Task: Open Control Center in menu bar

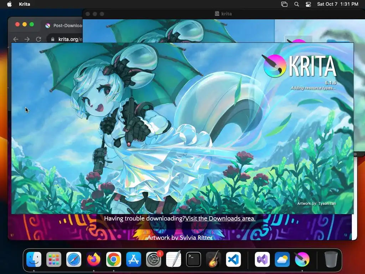Action: (308, 4)
